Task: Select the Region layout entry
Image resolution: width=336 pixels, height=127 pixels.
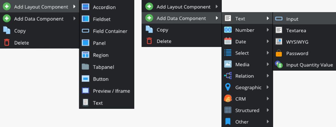Action: pos(107,55)
